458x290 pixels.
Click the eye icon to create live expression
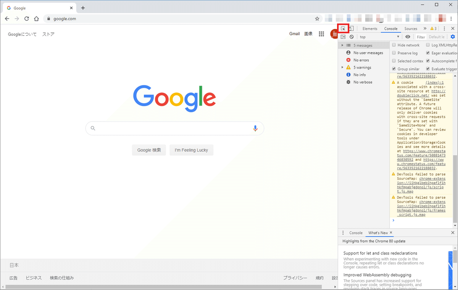408,37
